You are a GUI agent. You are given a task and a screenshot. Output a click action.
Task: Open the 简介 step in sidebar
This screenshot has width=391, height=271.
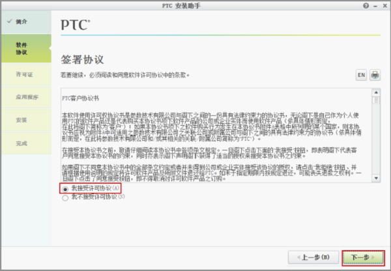pos(27,21)
